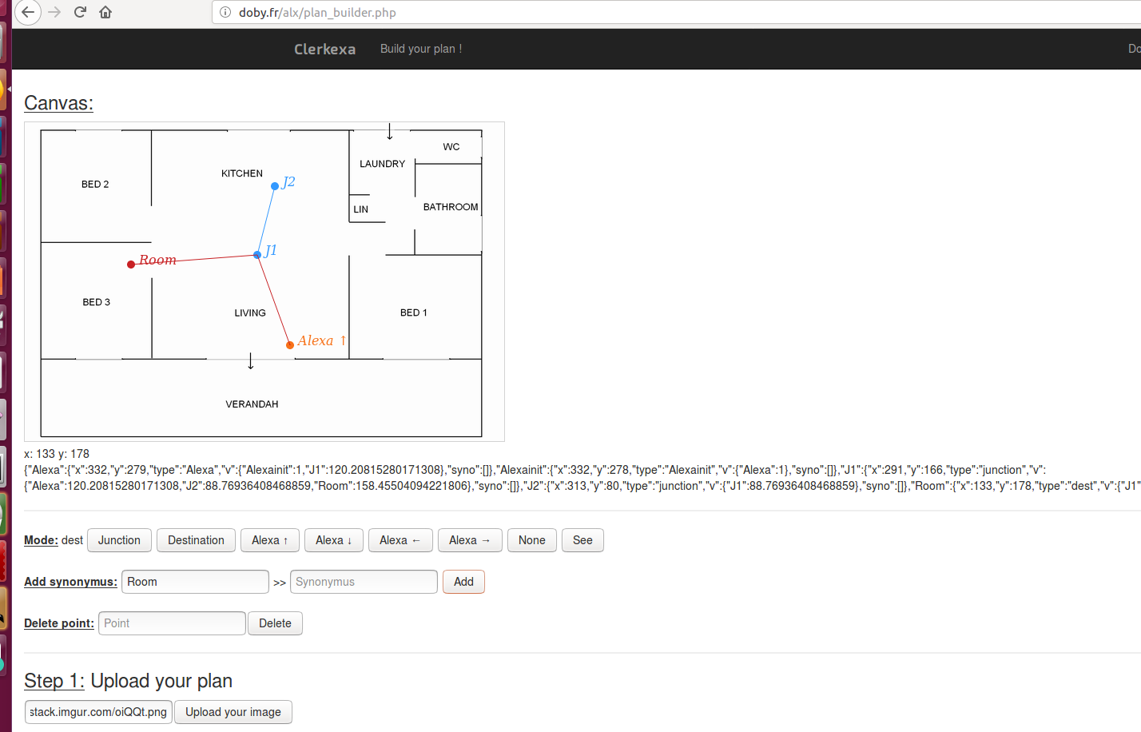The height and width of the screenshot is (732, 1141).
Task: Click BED 3 room label on plan
Action: tap(97, 302)
